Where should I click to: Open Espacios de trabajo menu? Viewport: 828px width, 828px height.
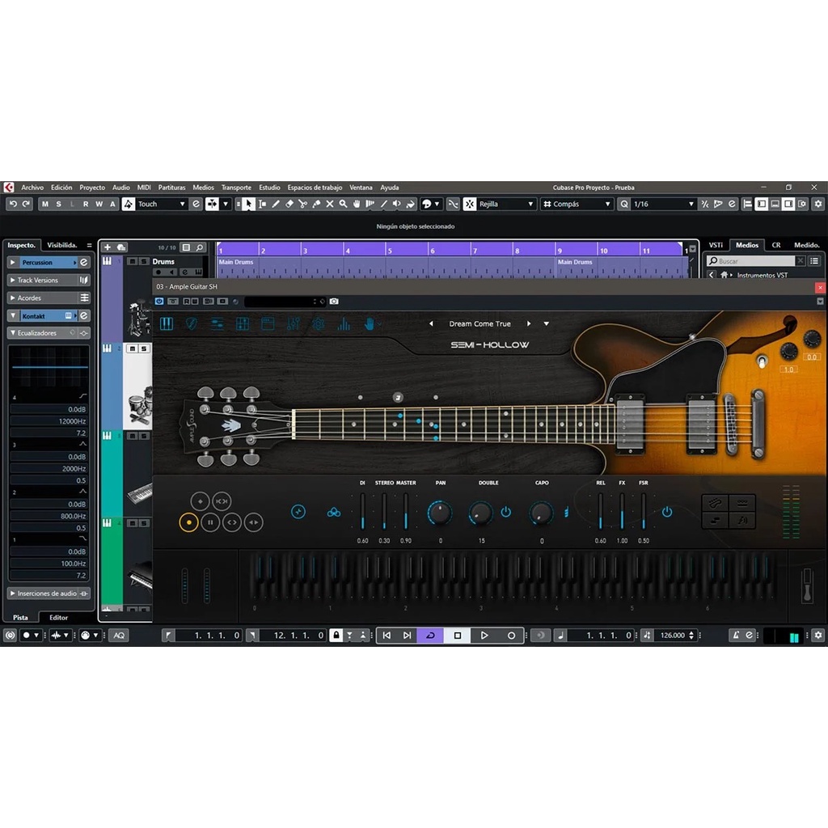(315, 188)
